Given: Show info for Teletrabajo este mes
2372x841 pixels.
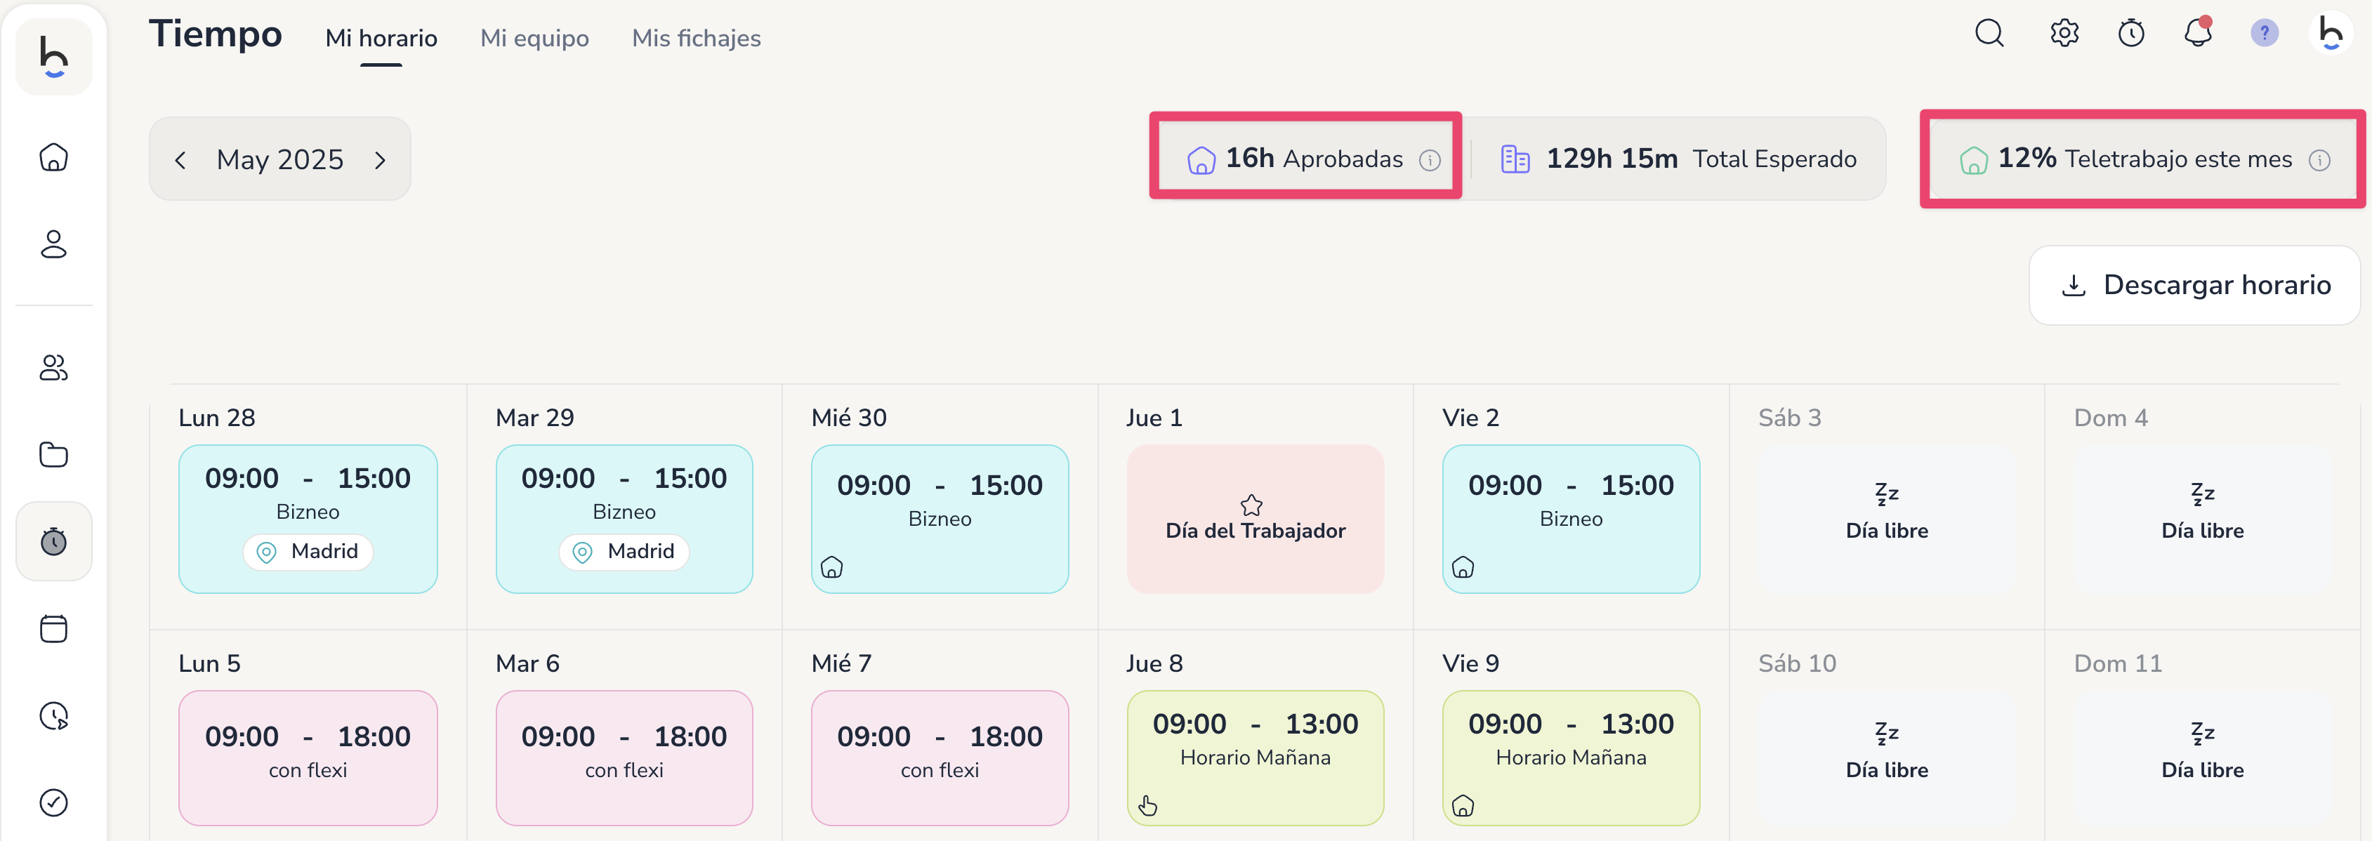Looking at the screenshot, I should [2319, 161].
